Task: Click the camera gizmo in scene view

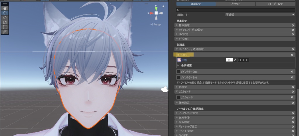Action: (x=165, y=89)
